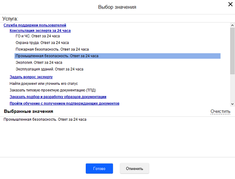Select Заказать типовую проектную документацию (ТПД)
This screenshot has height=179, width=235.
(x=53, y=90)
